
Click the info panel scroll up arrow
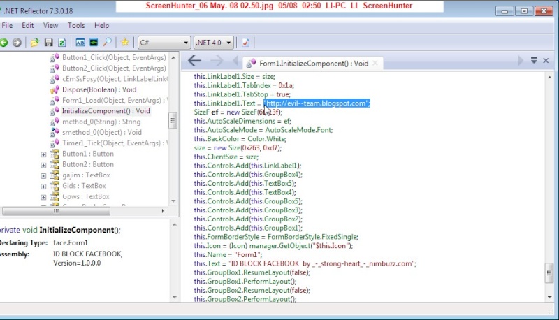[174, 224]
